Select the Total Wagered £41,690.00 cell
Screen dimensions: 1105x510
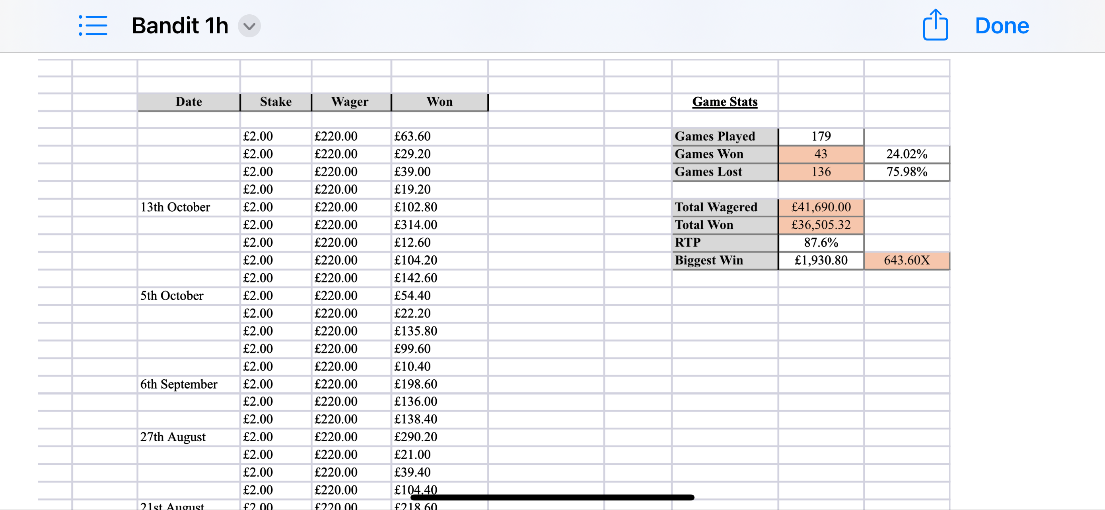(821, 207)
